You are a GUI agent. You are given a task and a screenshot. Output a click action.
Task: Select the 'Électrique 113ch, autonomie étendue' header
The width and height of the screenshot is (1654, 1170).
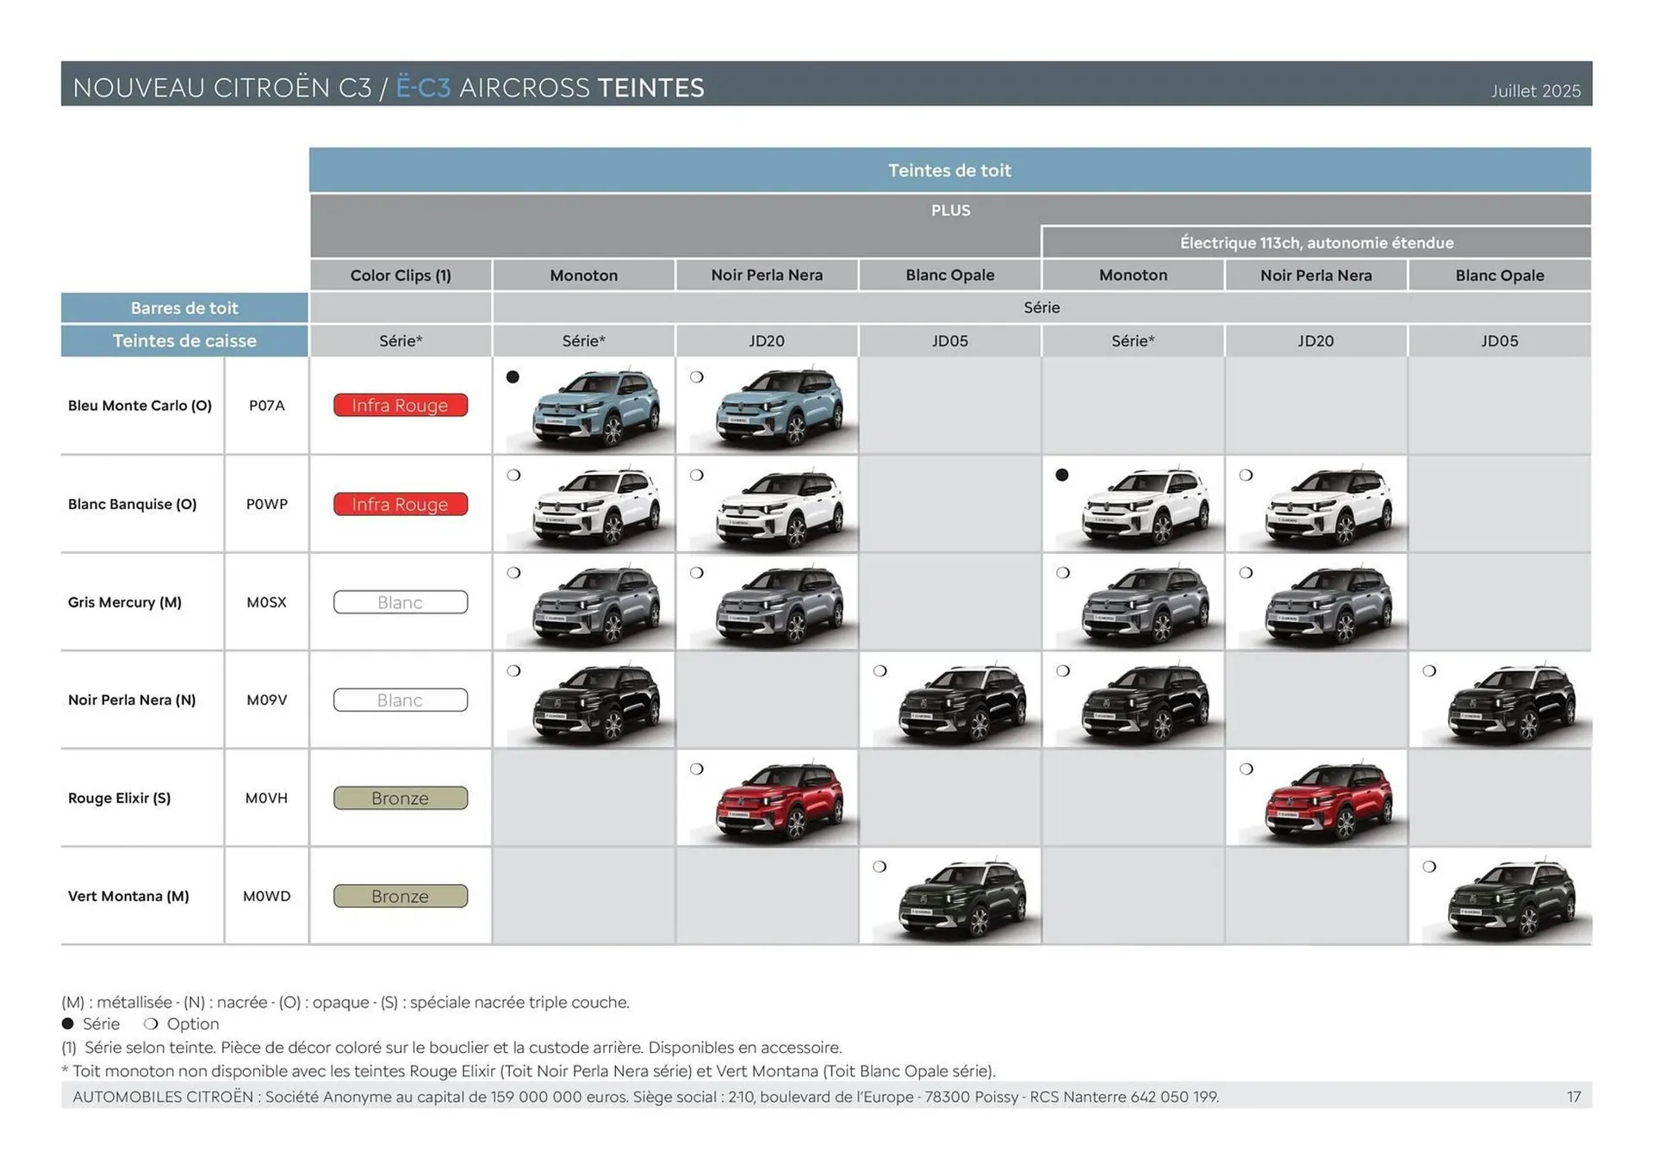pos(1316,242)
